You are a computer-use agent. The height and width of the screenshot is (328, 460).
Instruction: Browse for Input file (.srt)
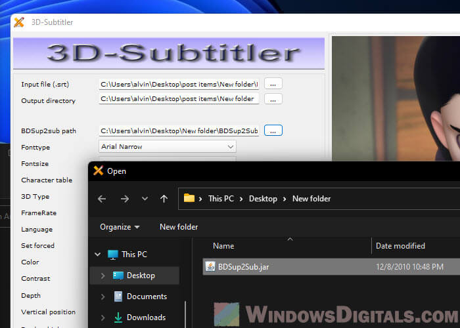[273, 84]
